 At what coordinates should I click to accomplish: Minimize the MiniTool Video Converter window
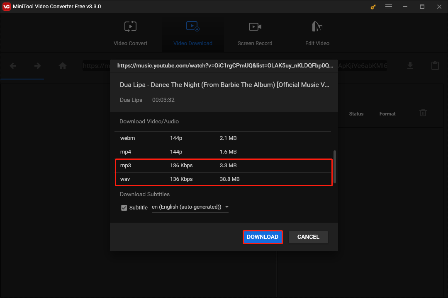(x=405, y=7)
